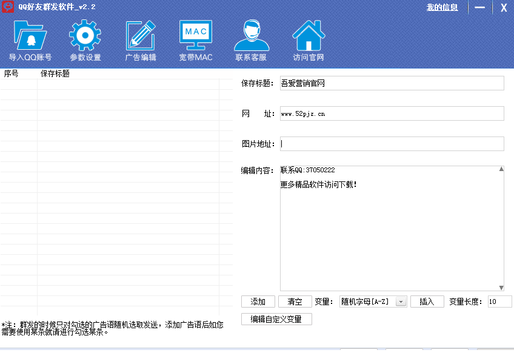Click the 插入 button
Image resolution: width=514 pixels, height=364 pixels.
tap(427, 302)
